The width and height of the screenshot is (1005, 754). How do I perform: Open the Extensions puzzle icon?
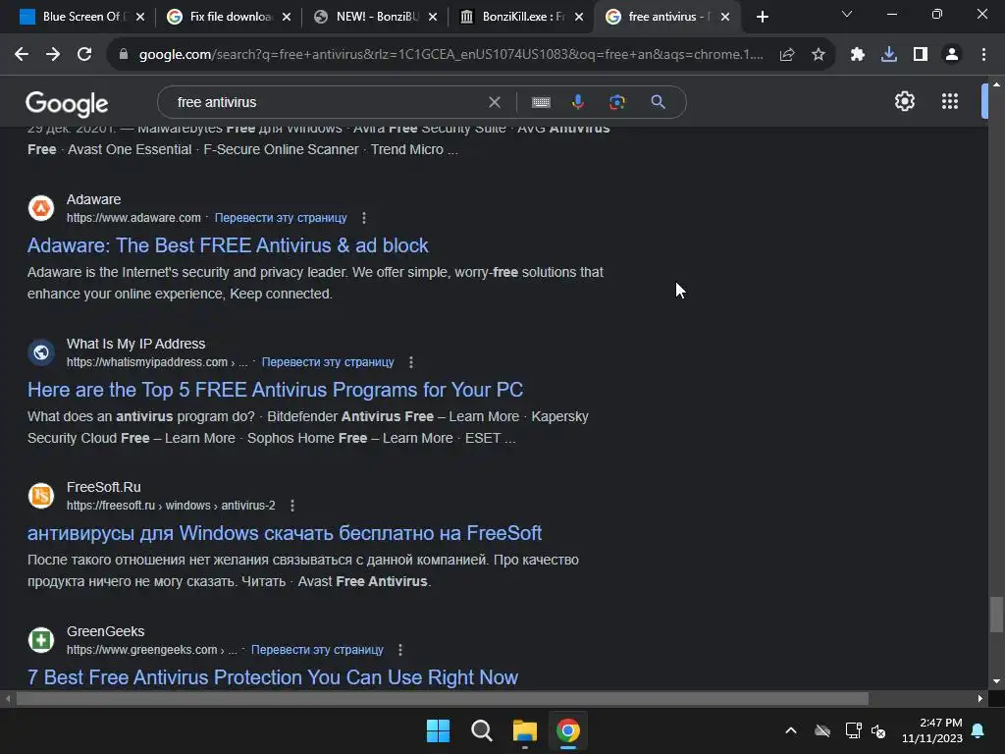[x=858, y=55]
